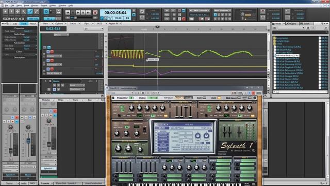Image resolution: width=330 pixels, height=186 pixels.
Task: Click the DELAY effect tab in Sylenth1
Action: coord(163,145)
